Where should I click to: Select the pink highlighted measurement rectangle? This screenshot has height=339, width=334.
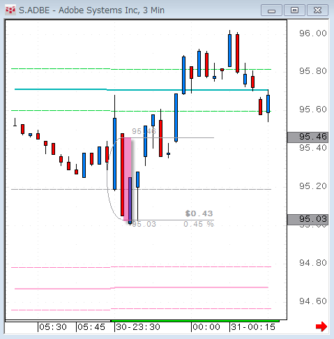tap(128, 179)
